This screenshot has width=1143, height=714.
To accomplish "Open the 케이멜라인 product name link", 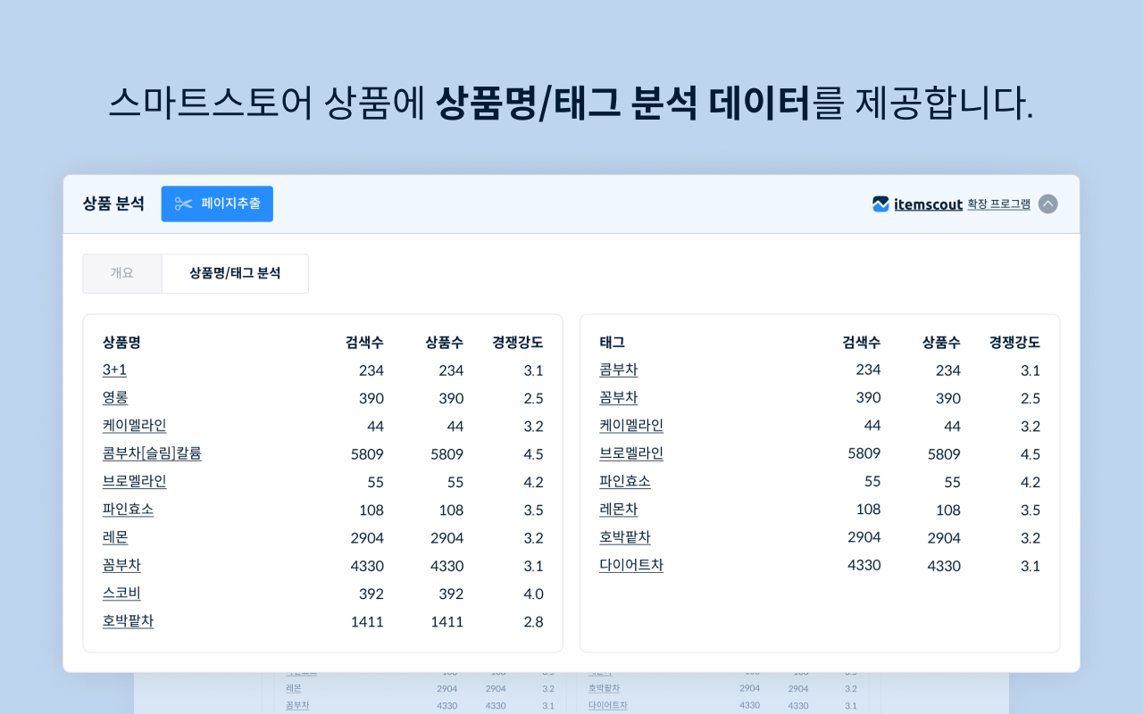I will tap(134, 426).
